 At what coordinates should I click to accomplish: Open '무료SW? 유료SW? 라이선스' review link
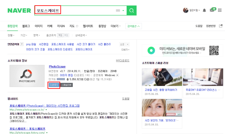tap(203, 90)
